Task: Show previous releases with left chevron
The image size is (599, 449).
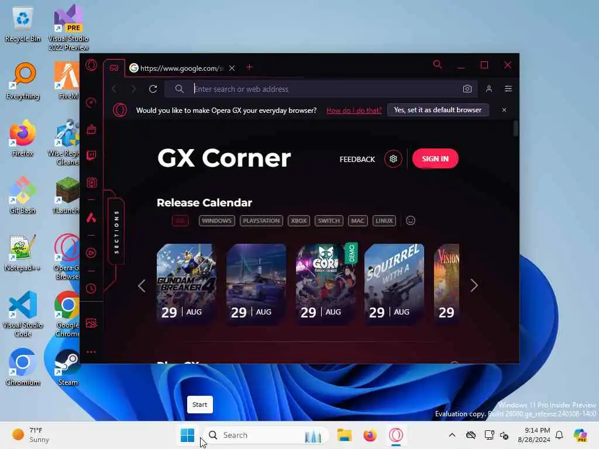Action: click(x=142, y=285)
